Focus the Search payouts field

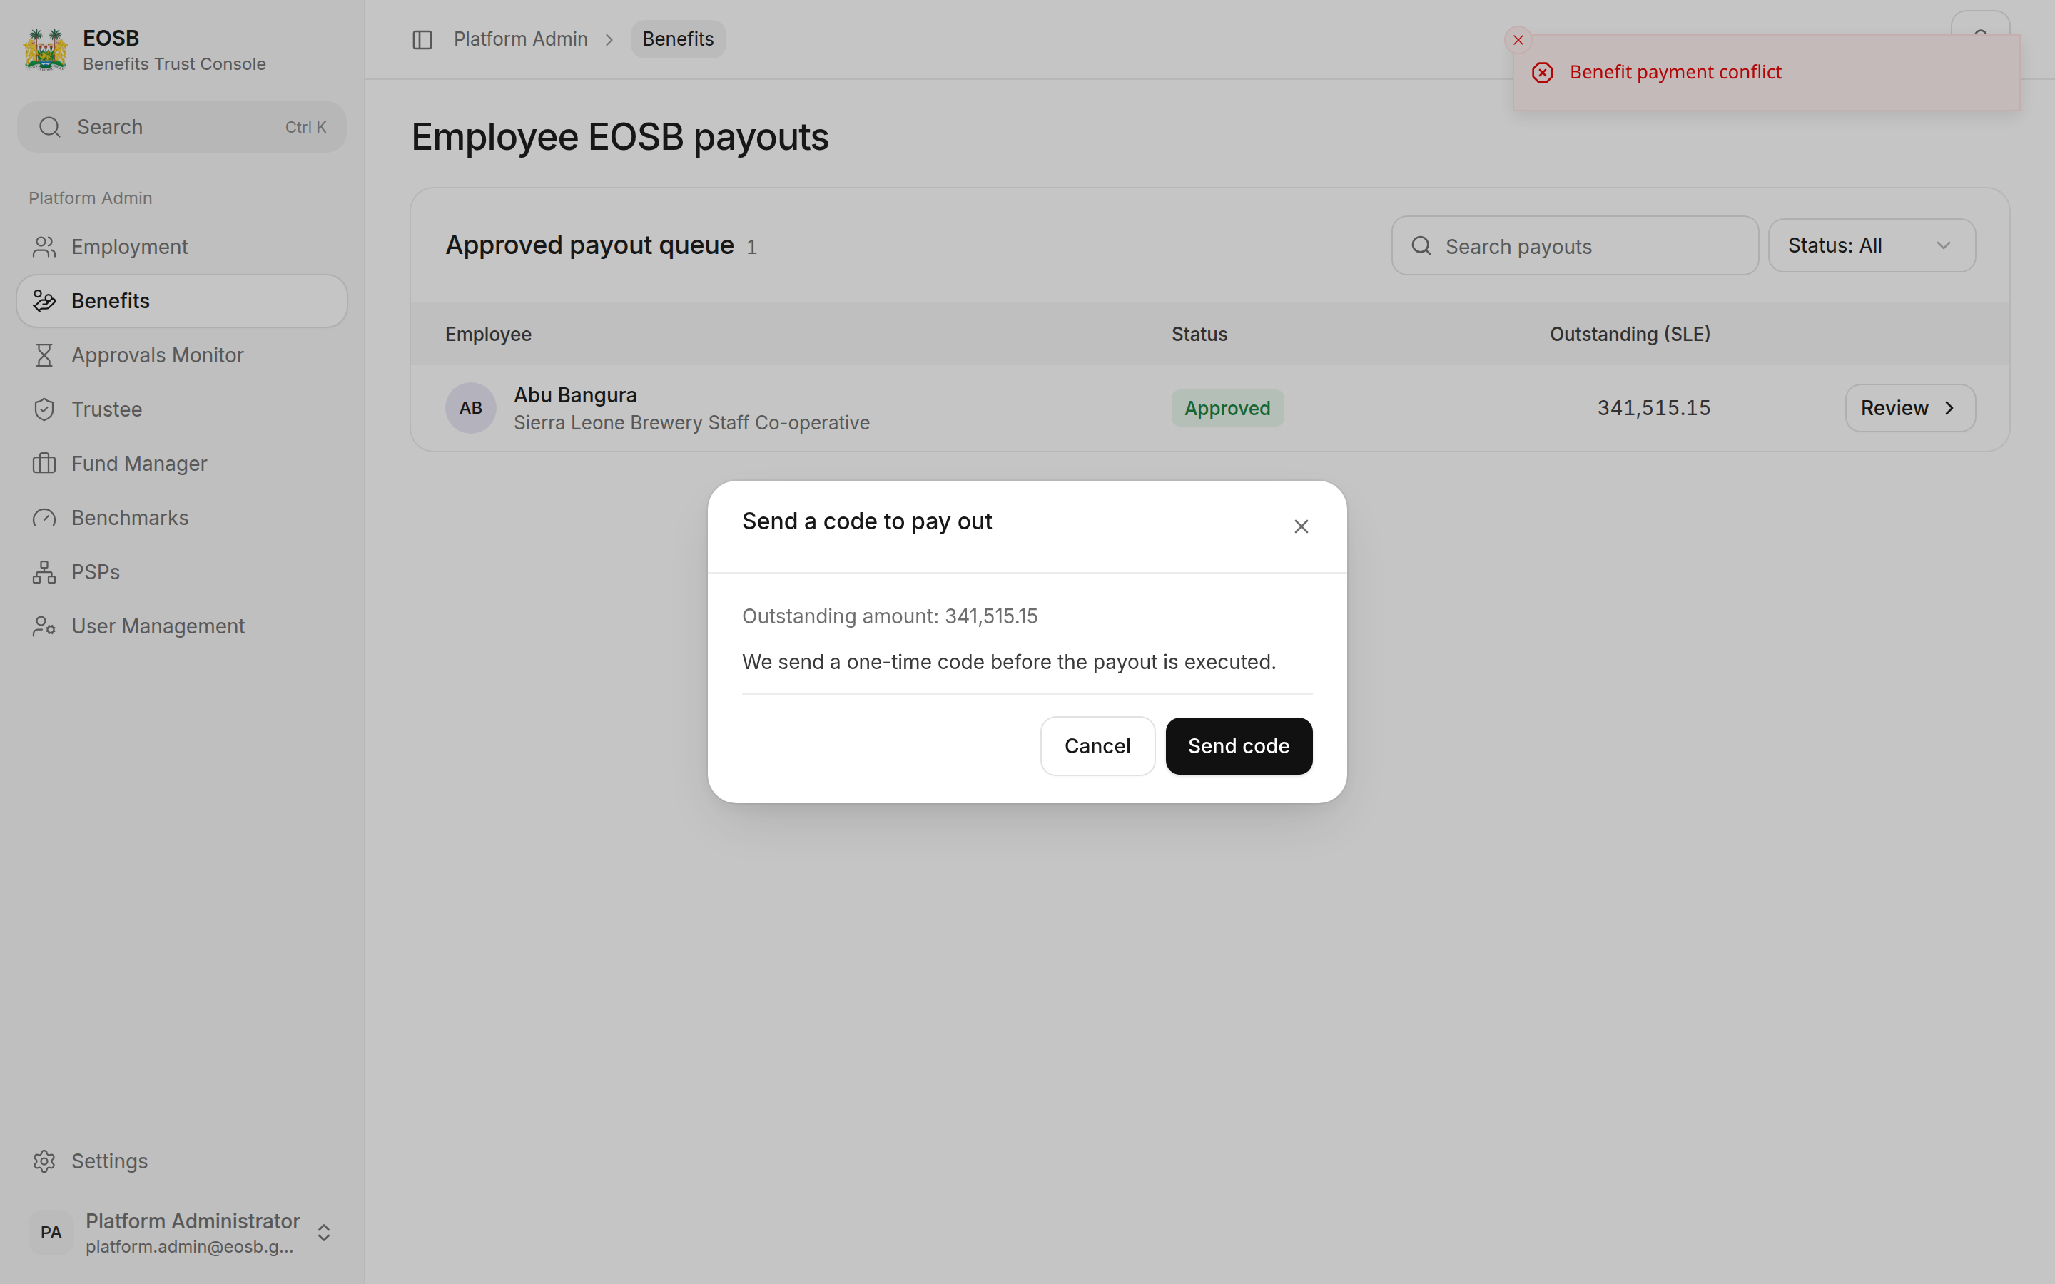click(1574, 245)
